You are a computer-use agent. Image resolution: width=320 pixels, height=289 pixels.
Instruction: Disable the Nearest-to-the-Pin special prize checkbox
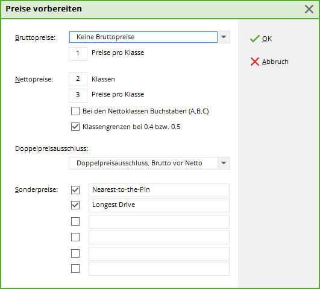coord(75,190)
